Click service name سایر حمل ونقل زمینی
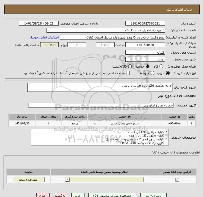Screen dimensions: 203x197 pyautogui.click(x=124, y=123)
